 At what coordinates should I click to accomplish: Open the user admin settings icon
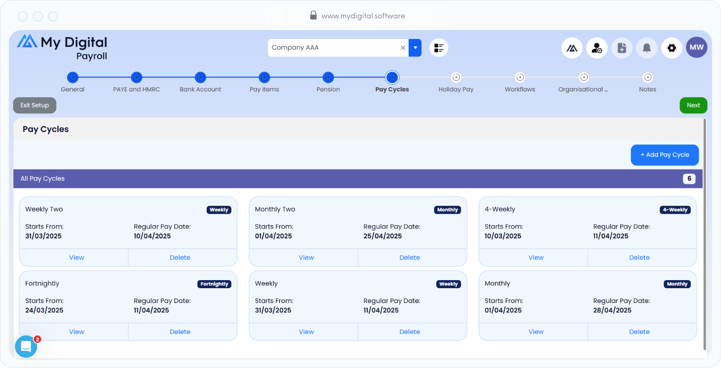(x=597, y=48)
